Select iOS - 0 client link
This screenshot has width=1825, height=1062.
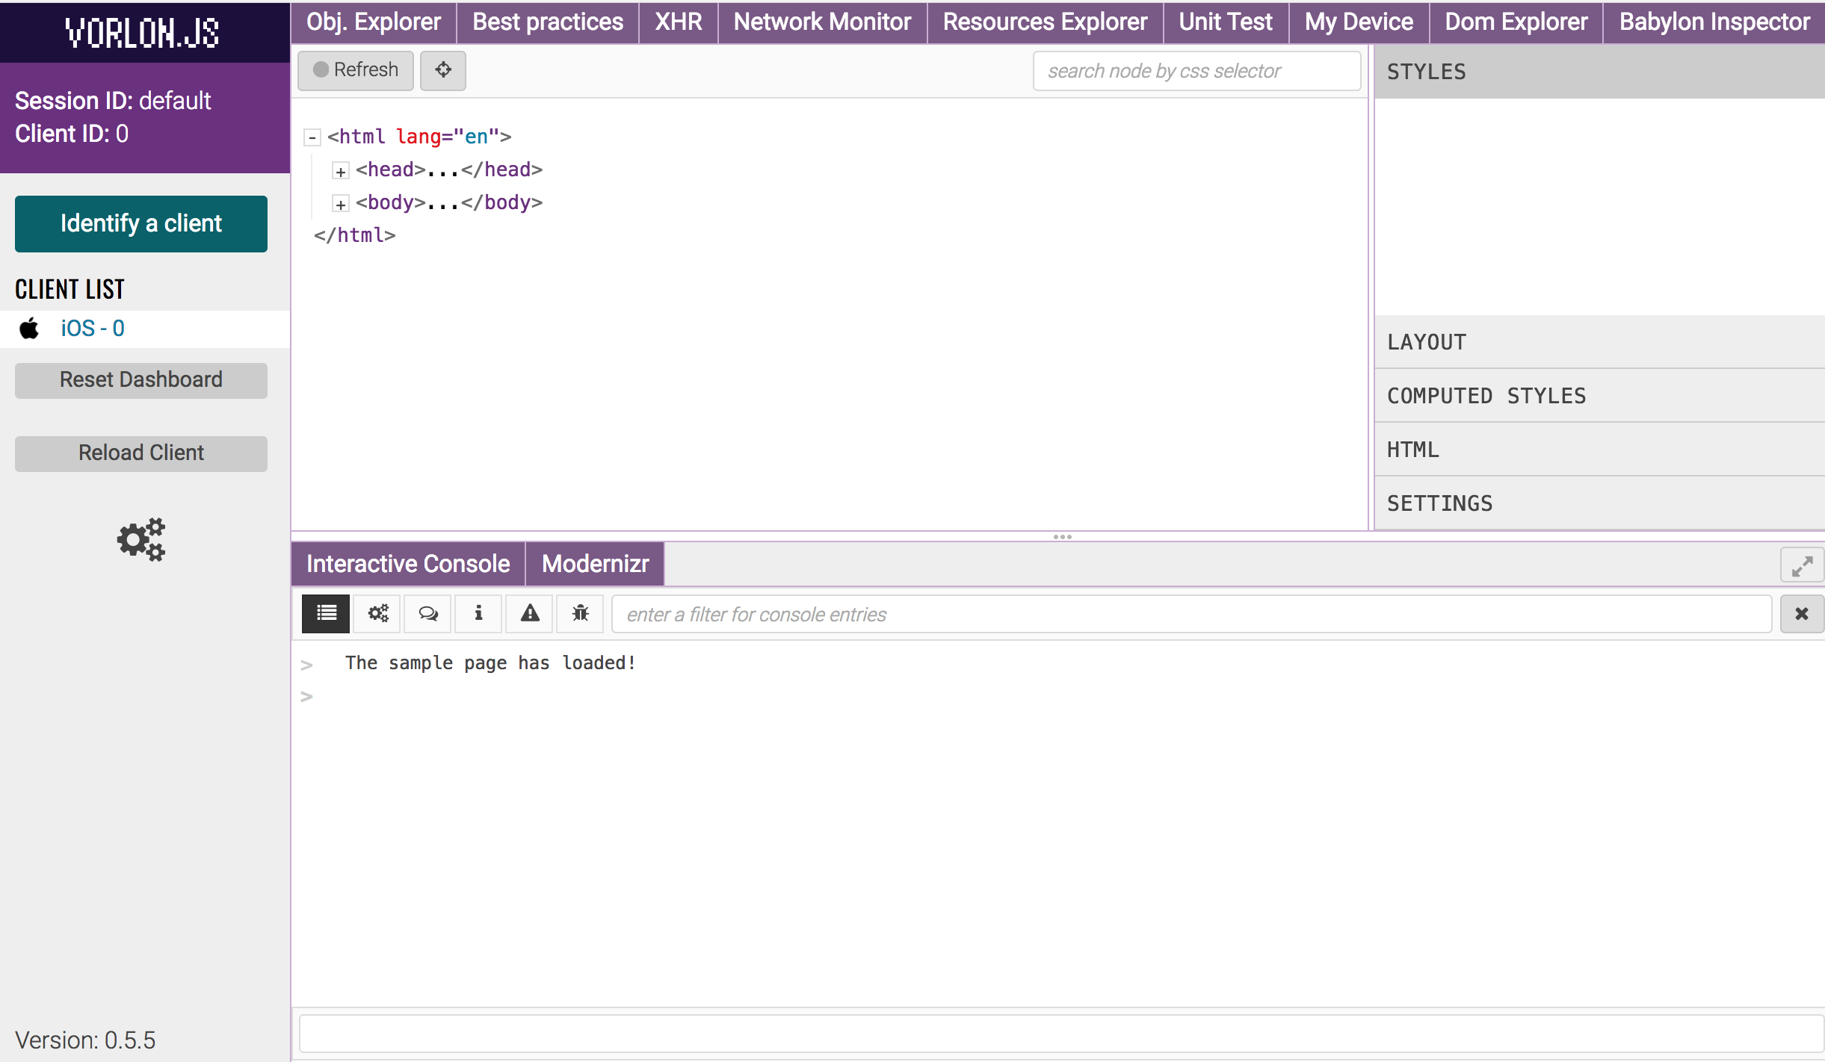point(93,329)
